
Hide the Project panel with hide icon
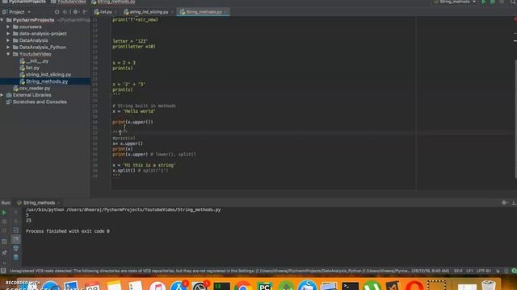(x=85, y=12)
